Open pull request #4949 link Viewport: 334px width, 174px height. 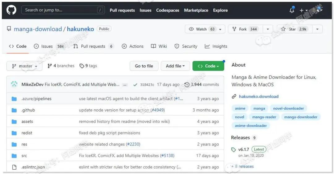click(x=158, y=110)
